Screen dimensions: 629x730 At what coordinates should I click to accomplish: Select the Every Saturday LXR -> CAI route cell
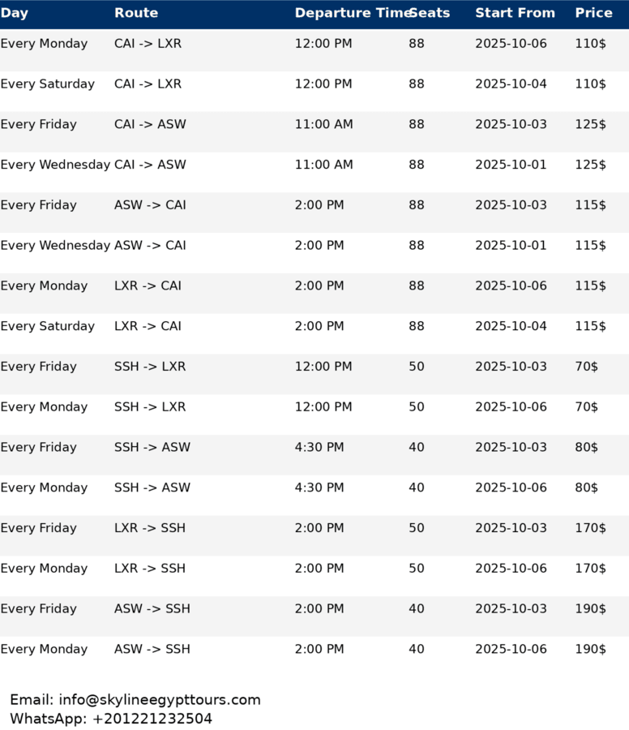point(148,326)
